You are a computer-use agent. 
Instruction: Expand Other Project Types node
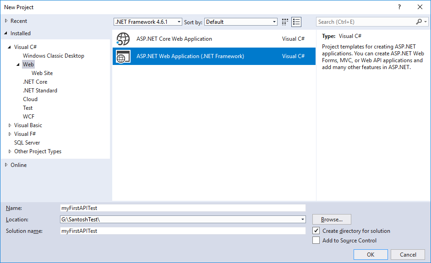click(x=10, y=151)
